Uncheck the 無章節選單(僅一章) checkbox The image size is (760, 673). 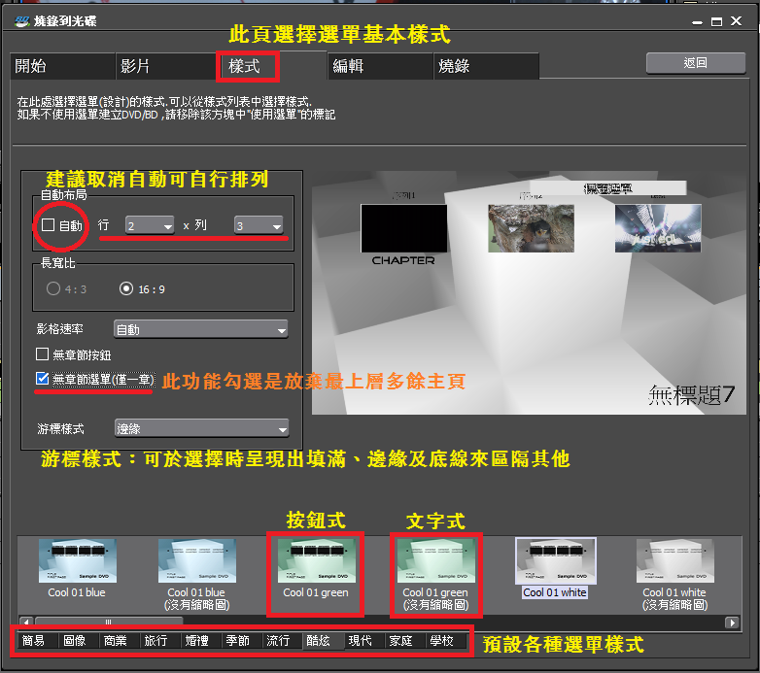pos(43,379)
